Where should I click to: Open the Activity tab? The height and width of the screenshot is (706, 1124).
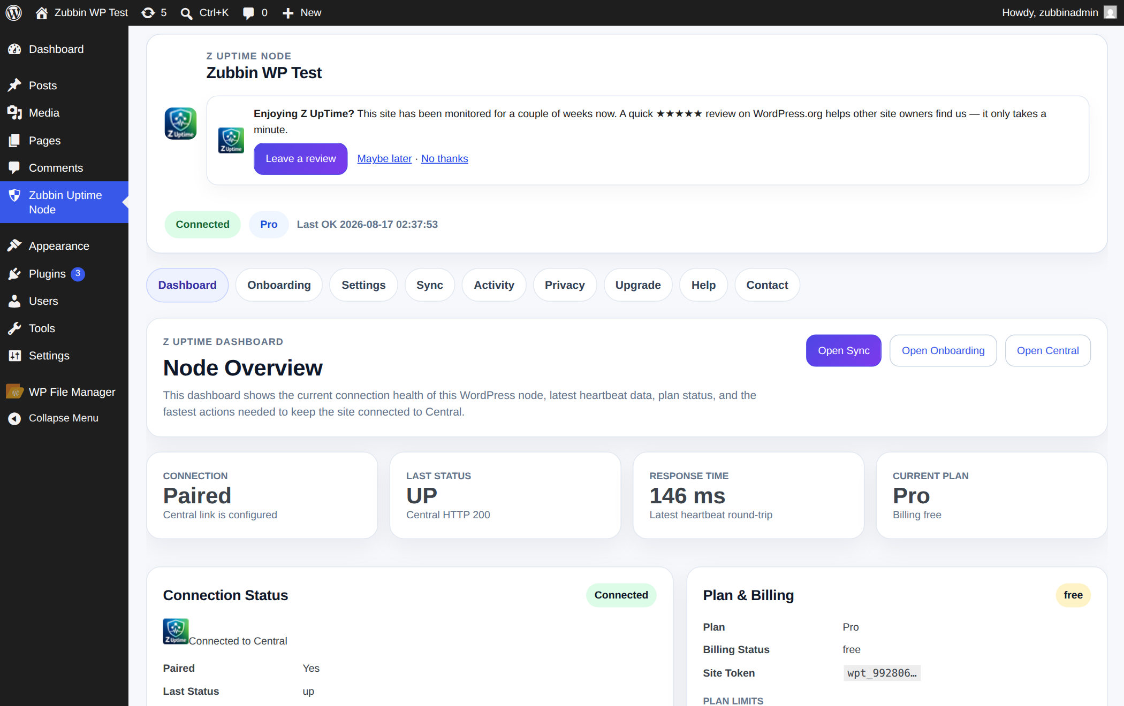(x=494, y=285)
